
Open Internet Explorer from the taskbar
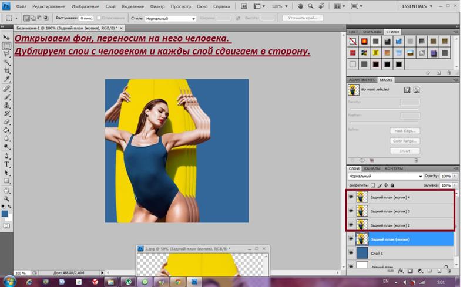29,282
